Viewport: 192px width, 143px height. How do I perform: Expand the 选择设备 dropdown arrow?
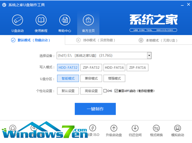(149, 56)
